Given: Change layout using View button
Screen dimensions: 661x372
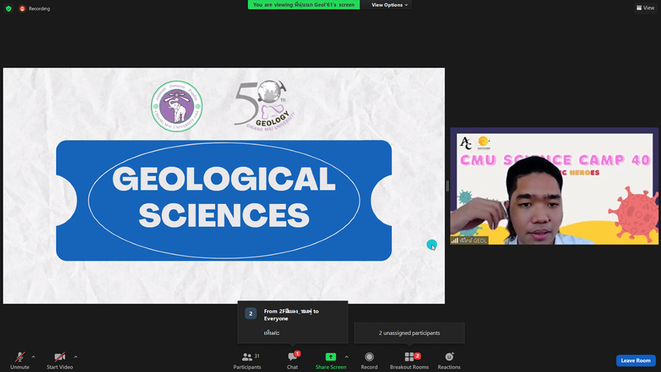Looking at the screenshot, I should pyautogui.click(x=645, y=8).
